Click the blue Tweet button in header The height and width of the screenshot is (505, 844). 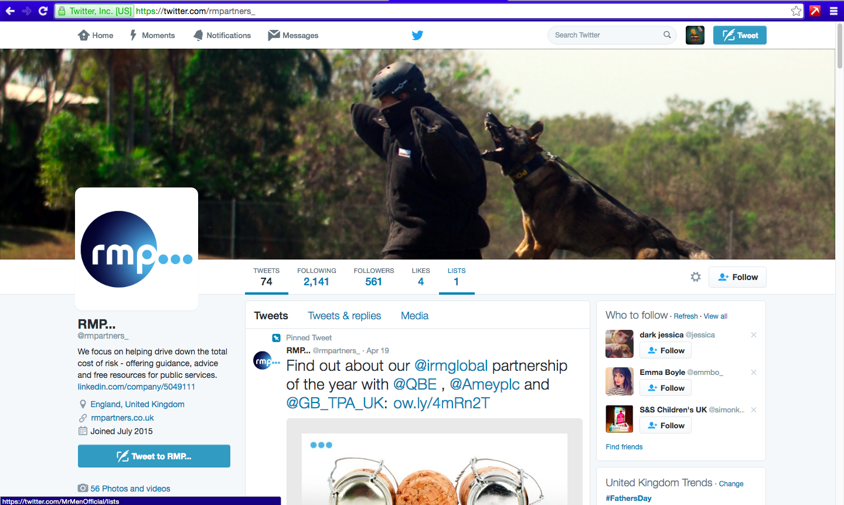pyautogui.click(x=740, y=35)
